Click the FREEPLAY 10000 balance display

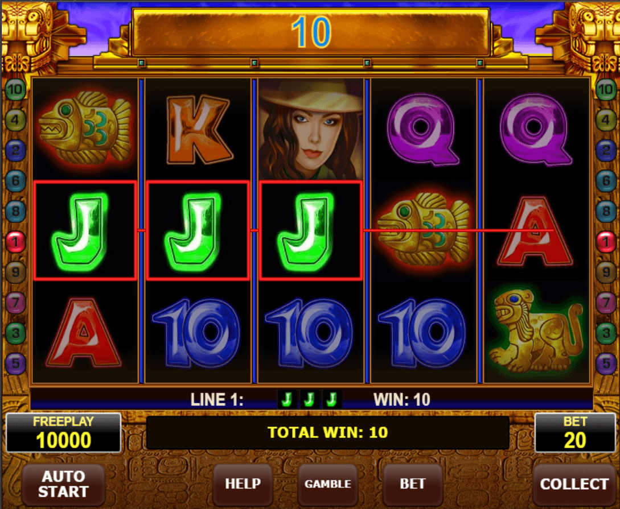[63, 433]
